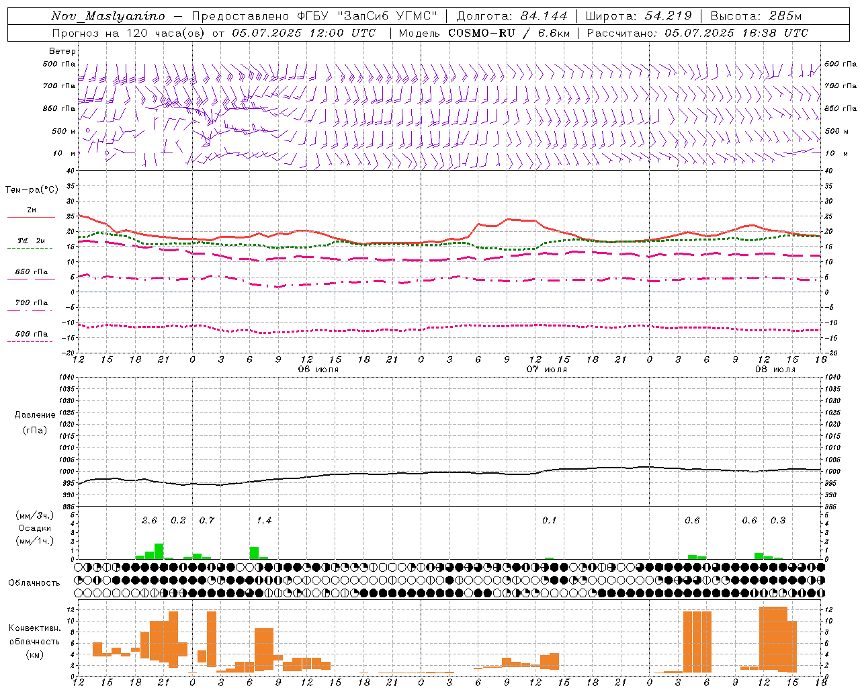This screenshot has width=860, height=688.
Task: Click the green precipitation bar under 1.4
Action: click(x=254, y=553)
